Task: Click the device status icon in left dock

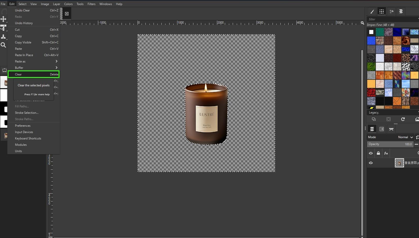Action: pos(4,70)
